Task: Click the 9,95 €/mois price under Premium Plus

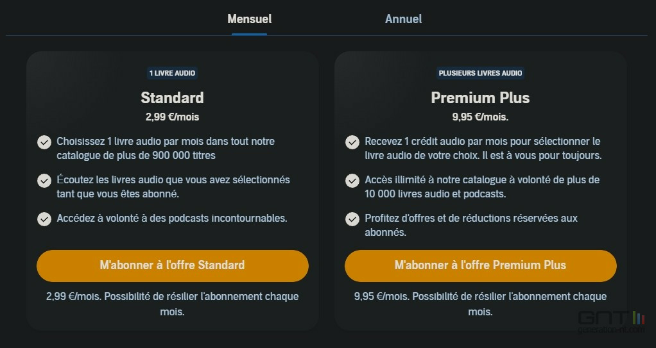Action: (480, 117)
